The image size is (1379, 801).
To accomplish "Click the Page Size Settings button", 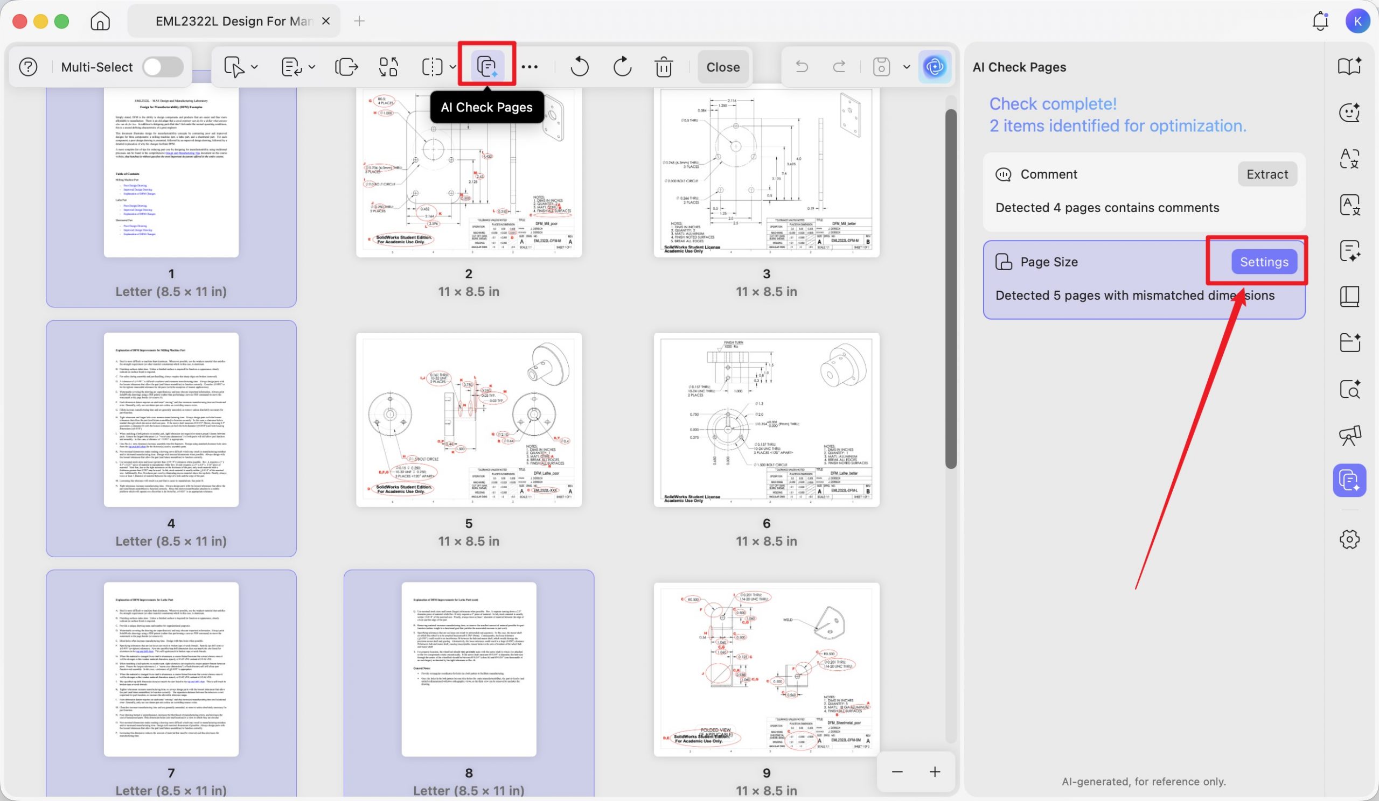I will click(1264, 262).
